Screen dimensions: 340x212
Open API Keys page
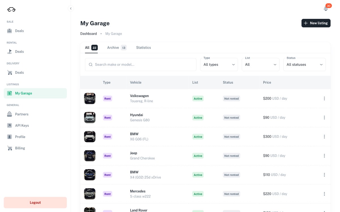(35, 126)
